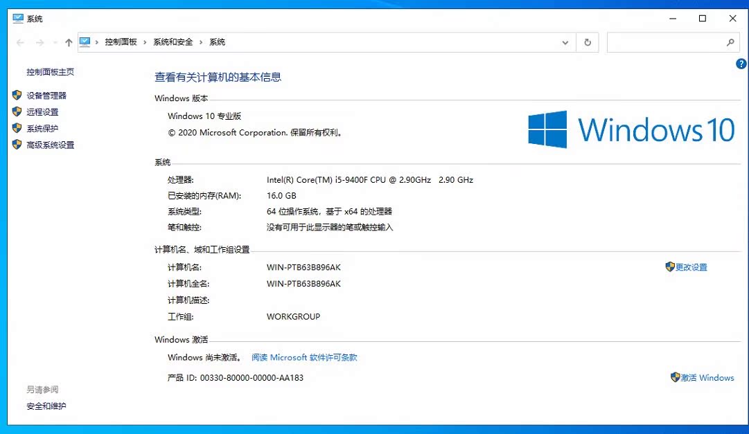Click the system window title icon
Screen dimensions: 749x434
(18, 19)
